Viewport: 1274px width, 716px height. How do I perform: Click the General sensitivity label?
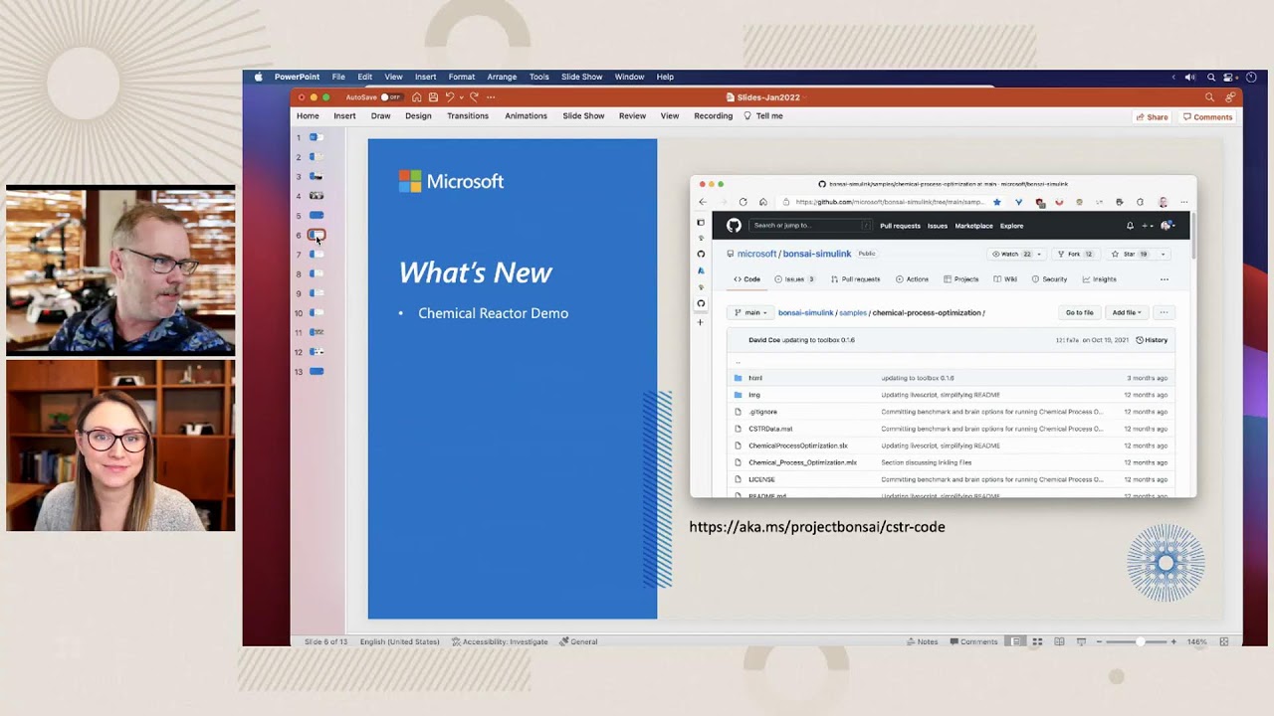pyautogui.click(x=578, y=641)
